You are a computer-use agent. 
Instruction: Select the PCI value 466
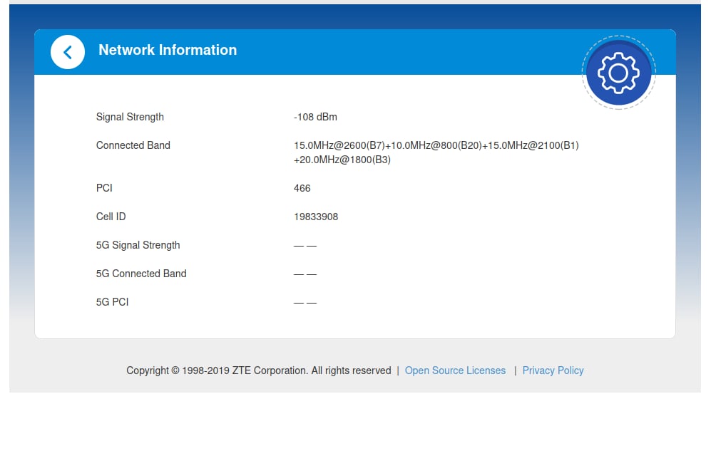pos(302,188)
